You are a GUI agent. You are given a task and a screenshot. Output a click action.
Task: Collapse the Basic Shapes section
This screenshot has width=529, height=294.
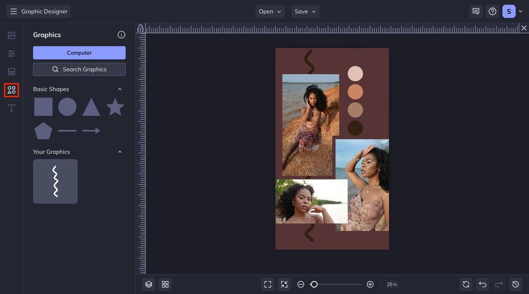(x=120, y=89)
